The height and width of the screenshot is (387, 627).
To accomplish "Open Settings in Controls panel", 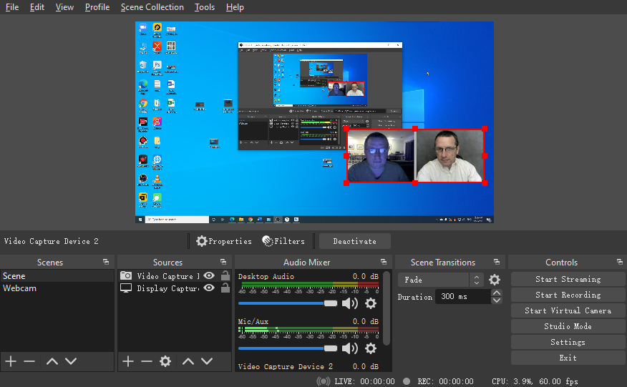I will point(568,342).
